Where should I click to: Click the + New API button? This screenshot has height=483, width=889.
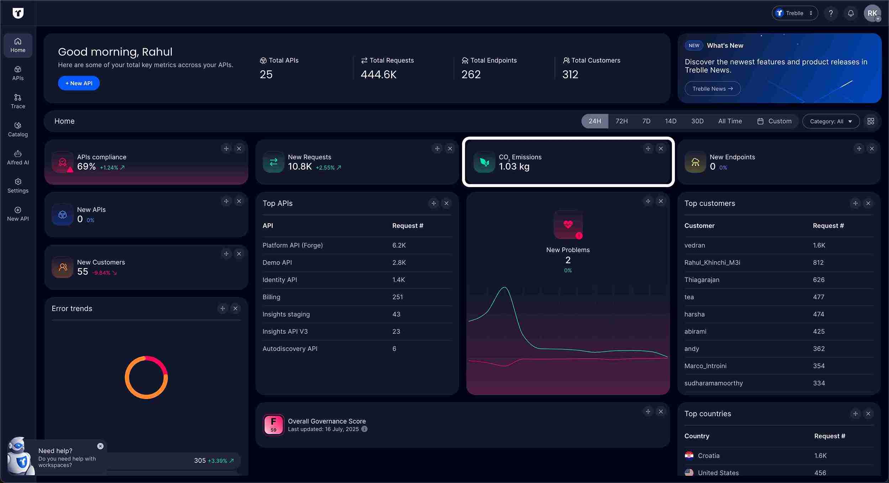pos(79,83)
